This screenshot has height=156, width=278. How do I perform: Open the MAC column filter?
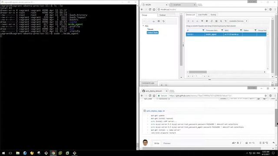(x=241, y=30)
